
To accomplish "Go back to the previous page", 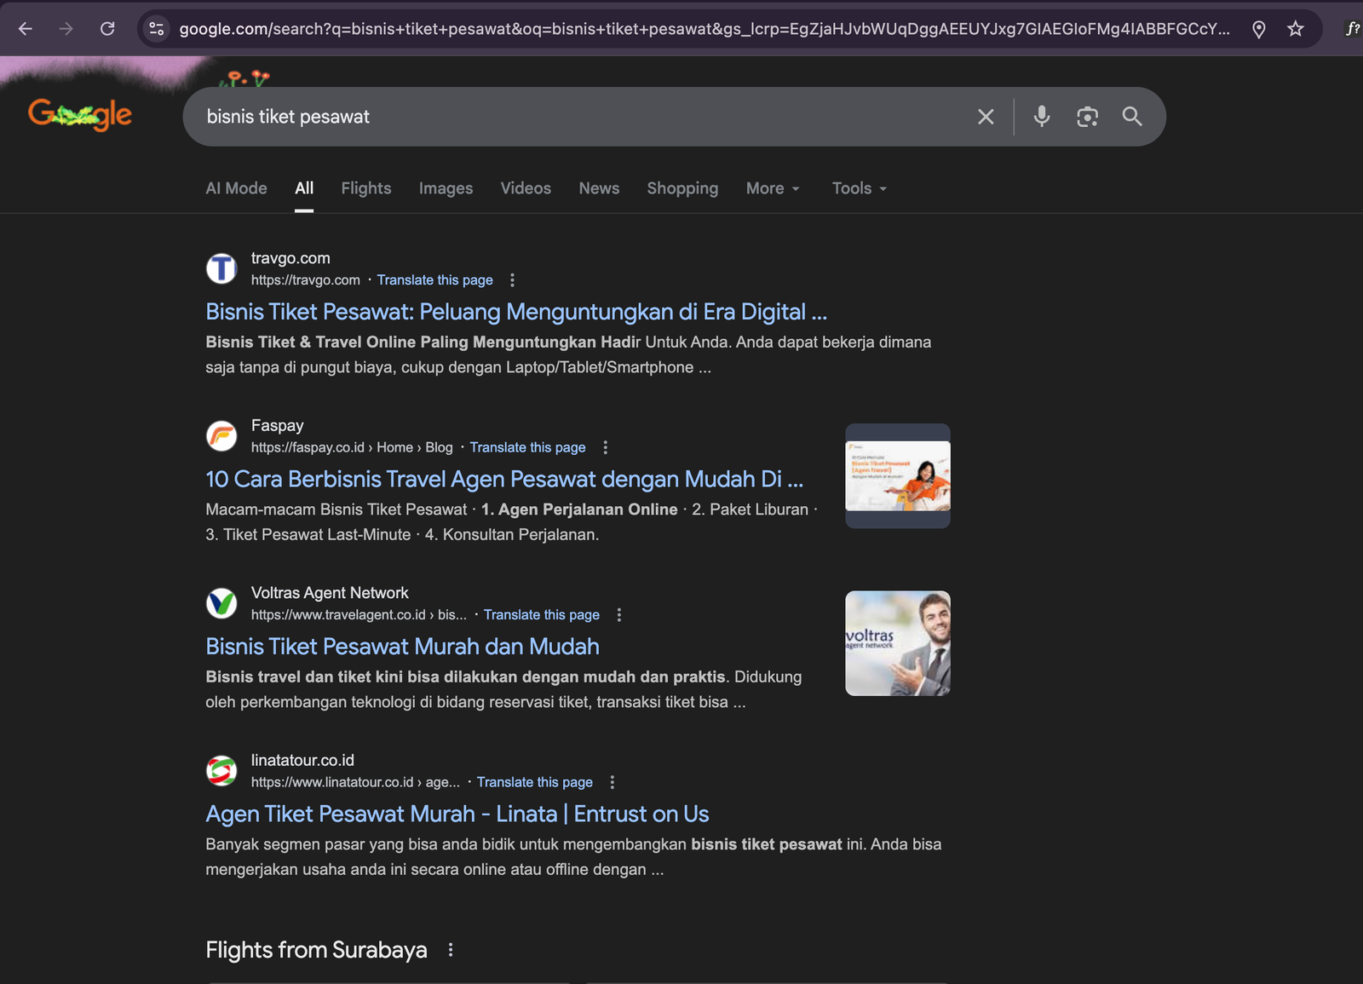I will 26,29.
